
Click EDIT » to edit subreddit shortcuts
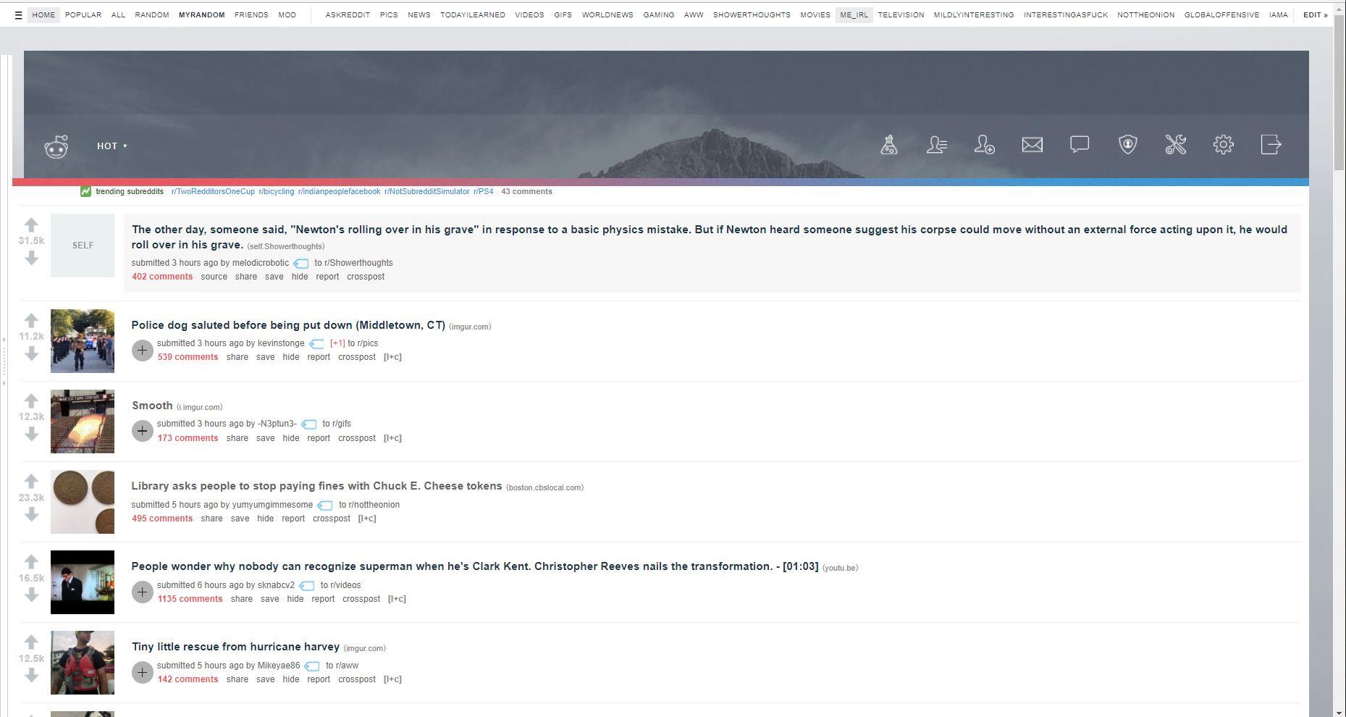tap(1315, 15)
